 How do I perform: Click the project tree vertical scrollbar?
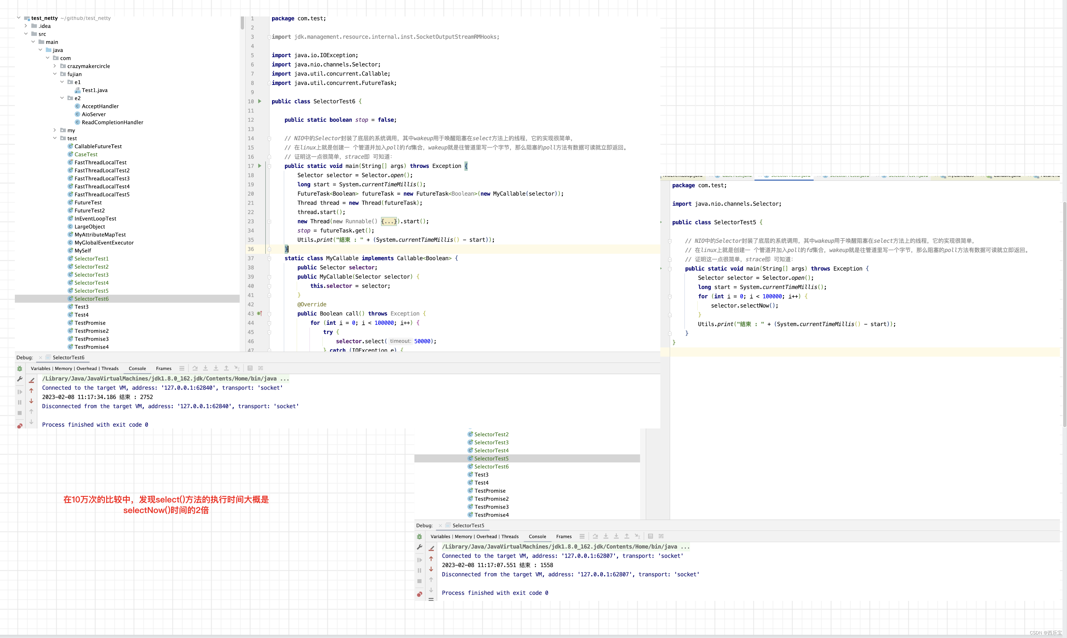pos(242,23)
